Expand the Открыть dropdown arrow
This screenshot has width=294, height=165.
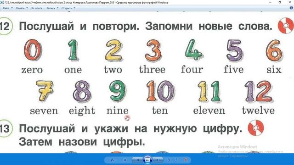pyautogui.click(x=74, y=8)
